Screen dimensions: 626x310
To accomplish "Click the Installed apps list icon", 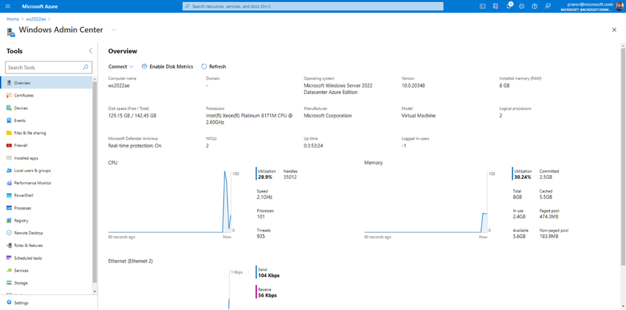I will coord(9,158).
